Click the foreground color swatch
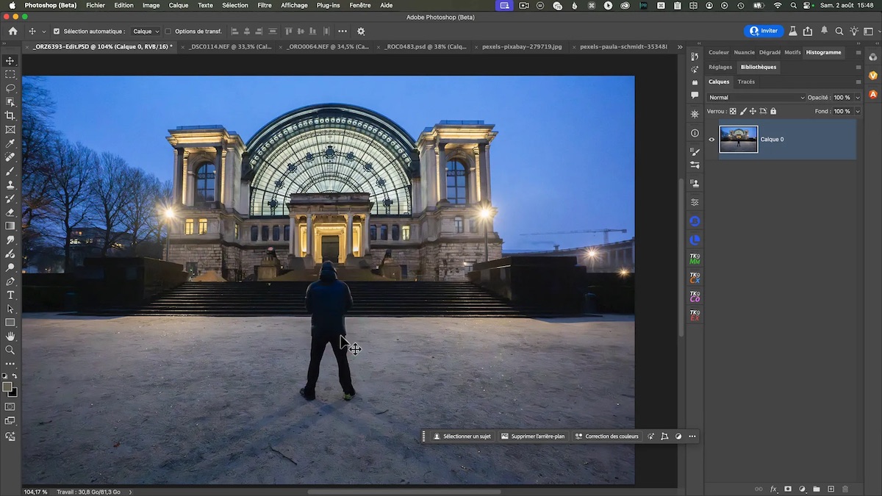This screenshot has height=496, width=882. point(7,387)
